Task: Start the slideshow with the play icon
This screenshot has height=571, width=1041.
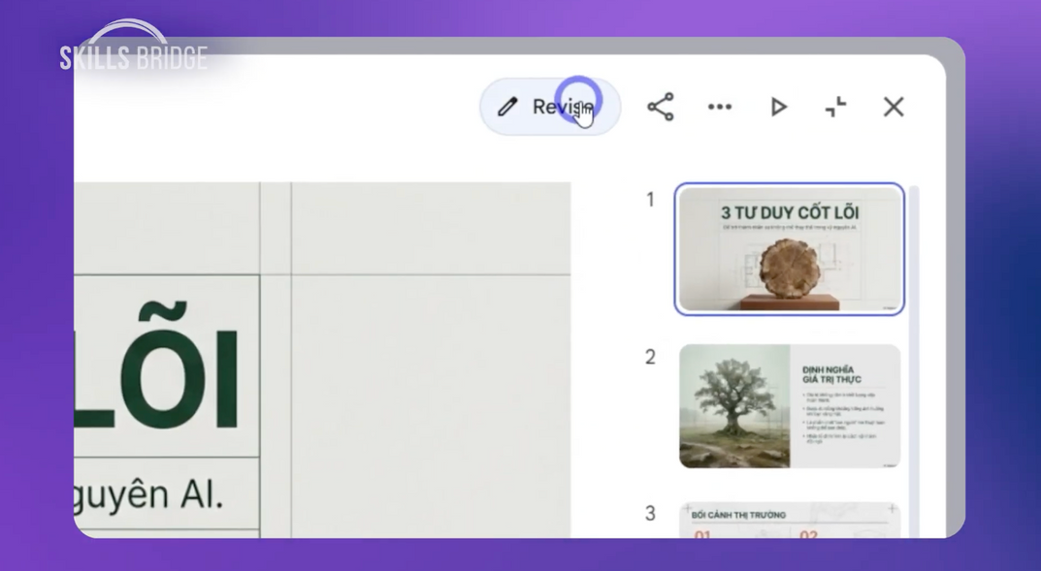Action: 778,107
